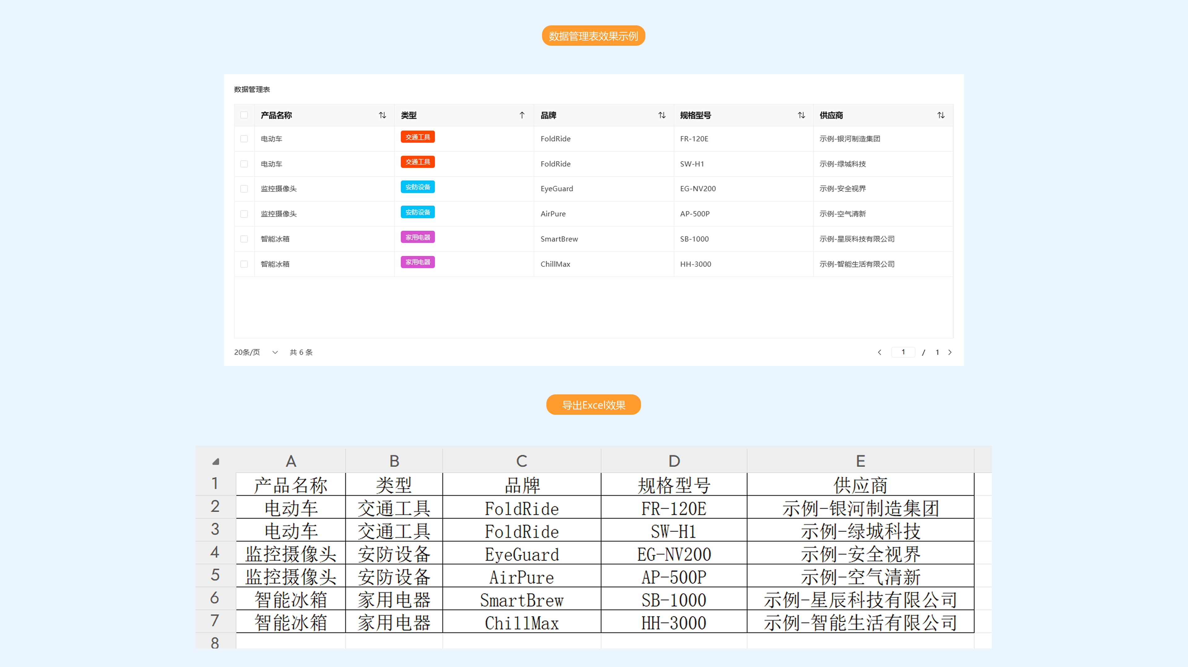Select Excel column B header
This screenshot has width=1188, height=667.
[394, 461]
